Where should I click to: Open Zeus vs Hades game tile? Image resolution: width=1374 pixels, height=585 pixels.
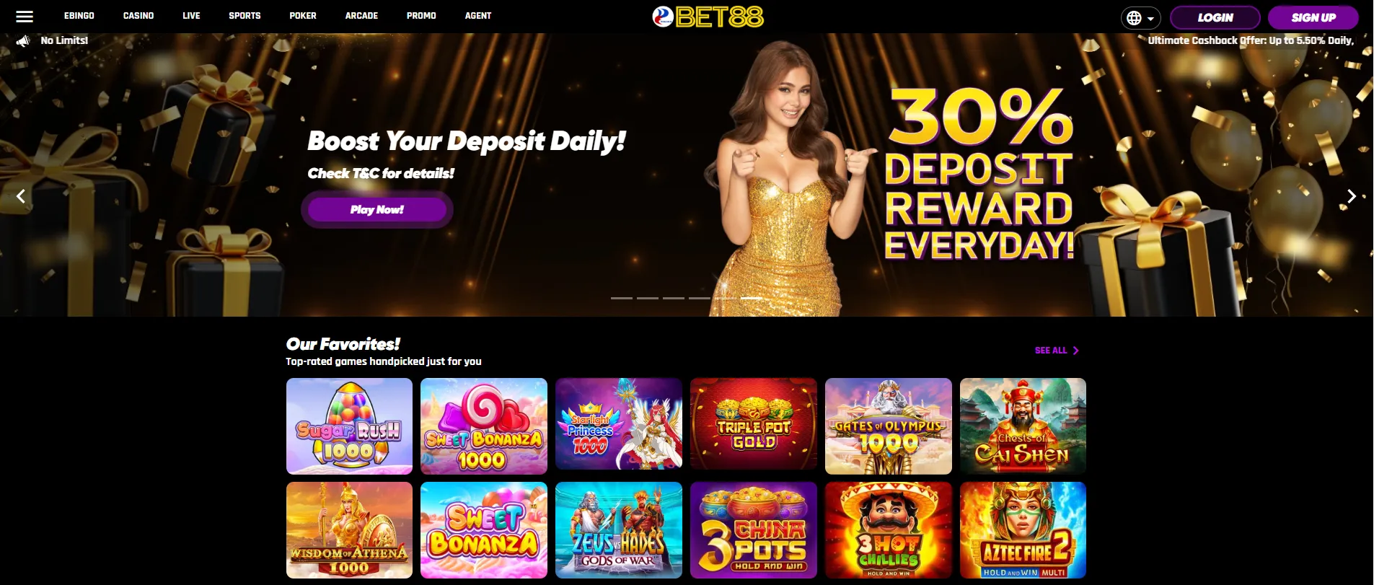618,530
